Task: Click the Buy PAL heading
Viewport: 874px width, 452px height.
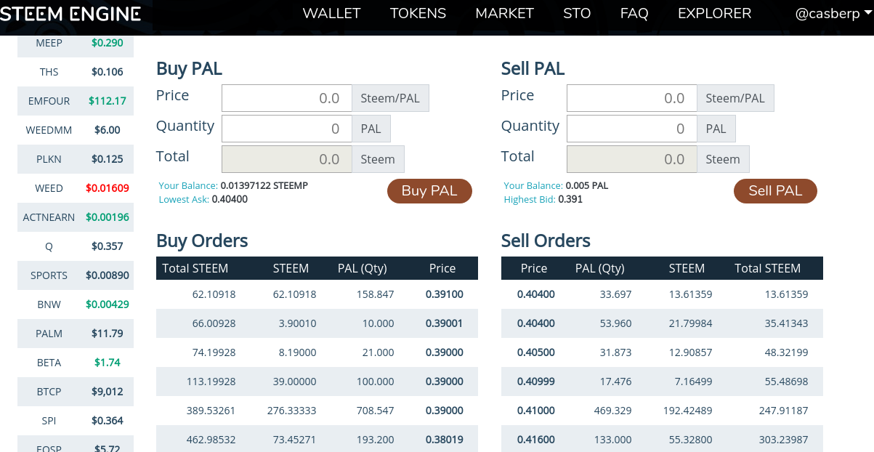Action: (x=189, y=69)
